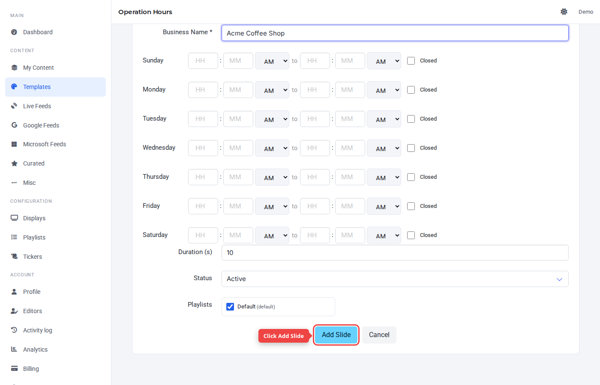Open the Displays configuration page
The width and height of the screenshot is (600, 385).
pos(55,218)
